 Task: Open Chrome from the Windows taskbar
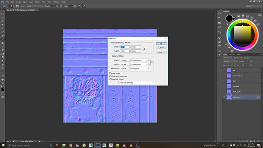[71, 145]
